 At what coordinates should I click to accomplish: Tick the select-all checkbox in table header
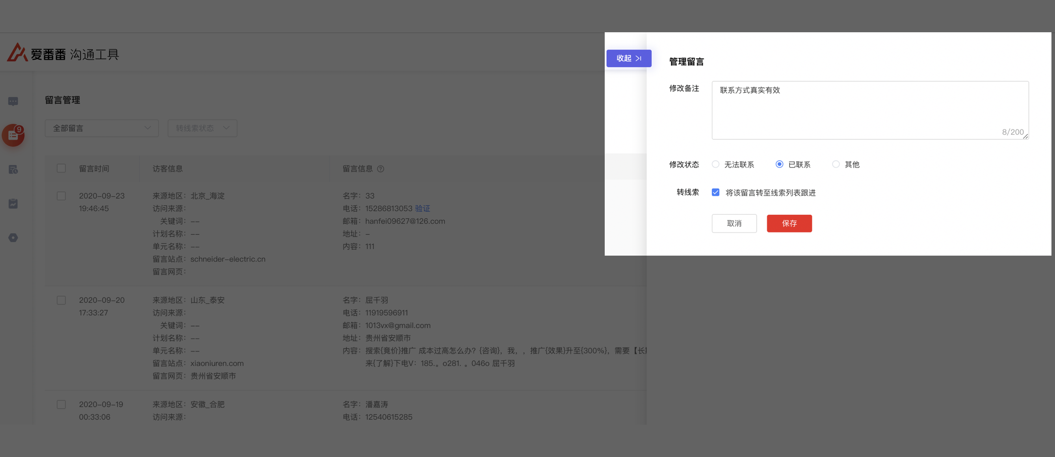(x=61, y=168)
